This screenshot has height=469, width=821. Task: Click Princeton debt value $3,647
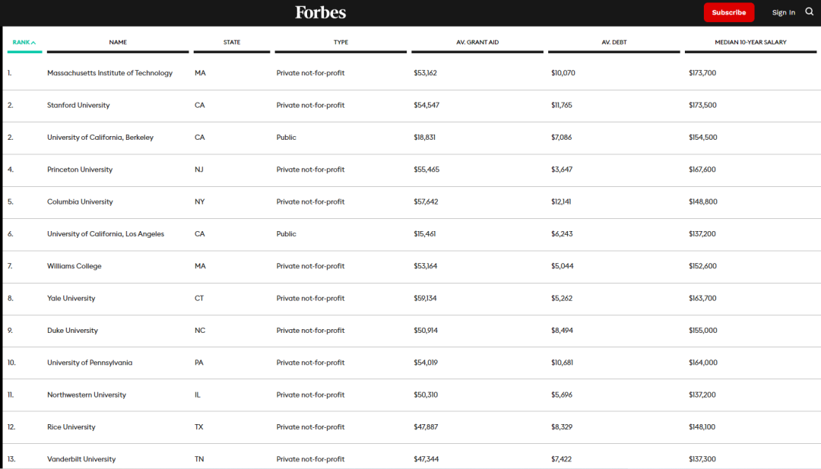pyautogui.click(x=562, y=170)
